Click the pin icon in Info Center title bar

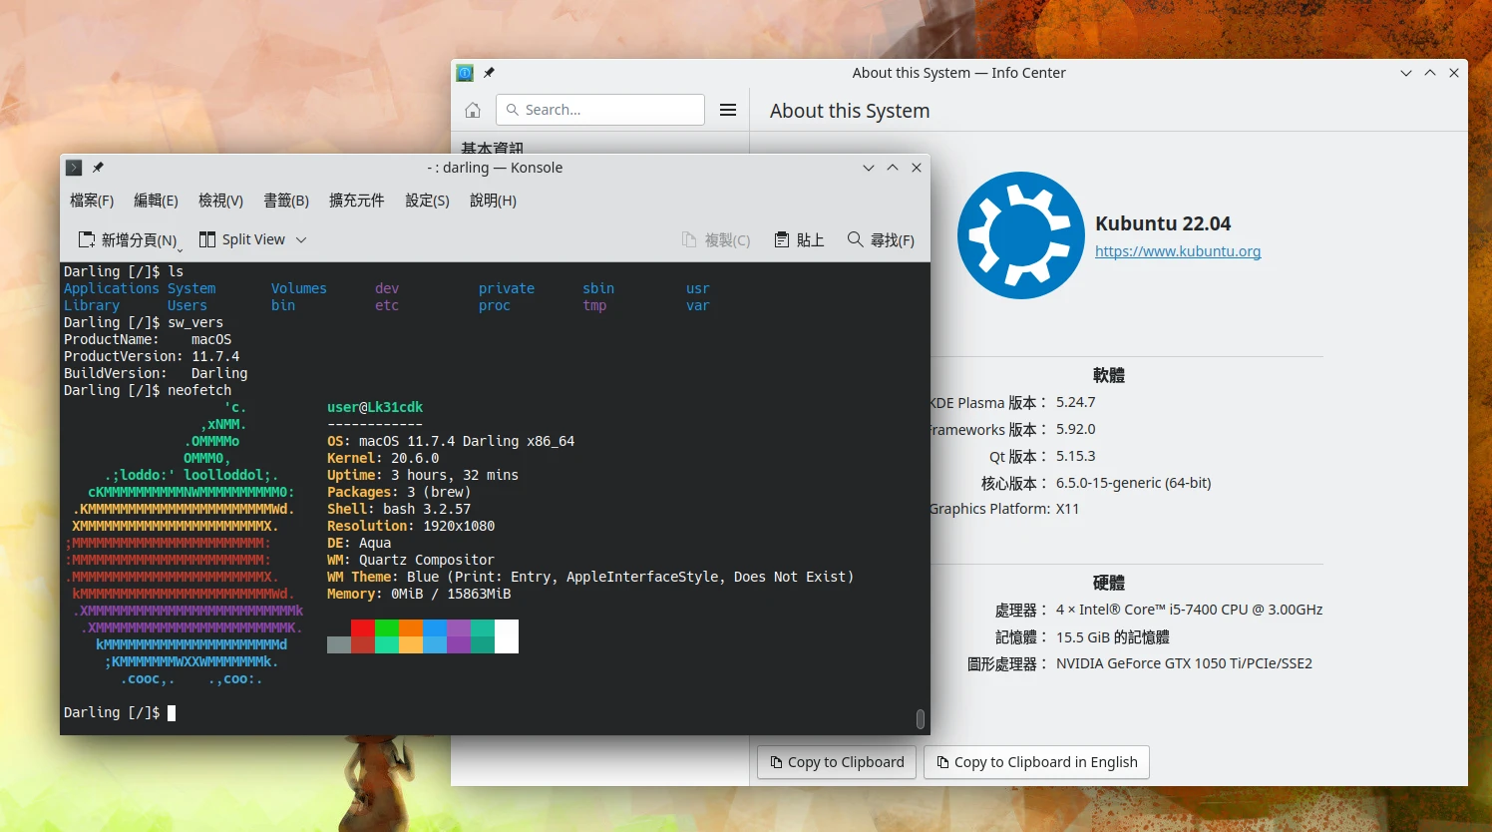pyautogui.click(x=489, y=73)
